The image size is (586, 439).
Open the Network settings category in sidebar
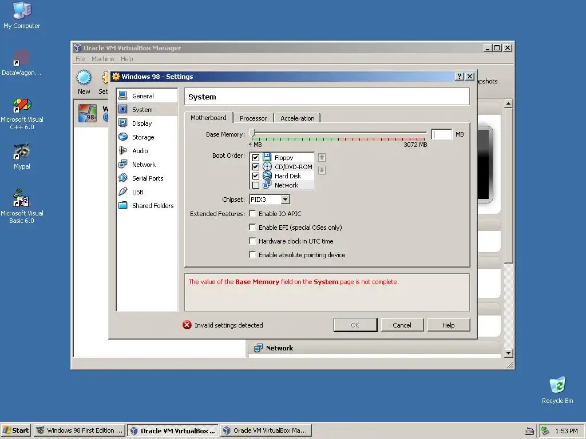click(147, 165)
